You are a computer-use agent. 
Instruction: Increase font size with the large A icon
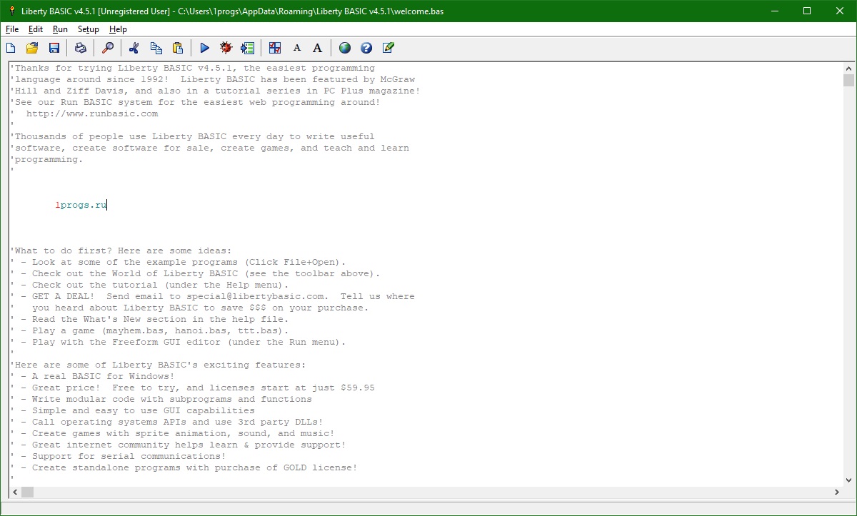click(318, 48)
